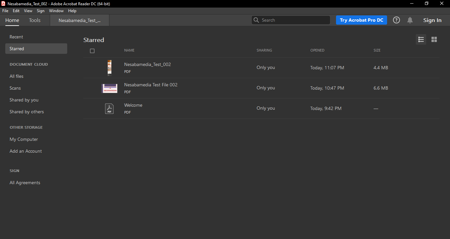
Task: Click the Sign In button
Action: [432, 20]
